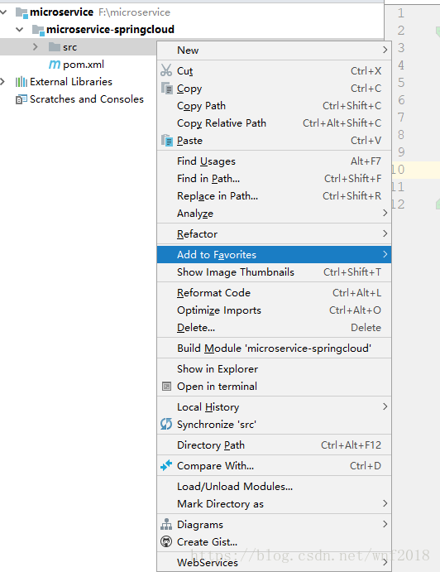Click line number 10 in gutter
The width and height of the screenshot is (440, 572).
(x=398, y=170)
